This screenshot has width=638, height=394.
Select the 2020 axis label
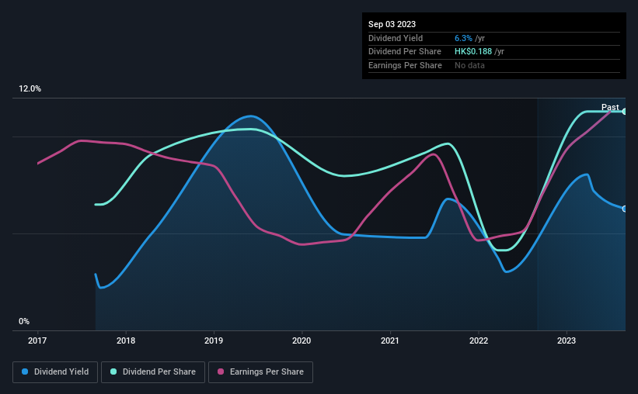(302, 340)
